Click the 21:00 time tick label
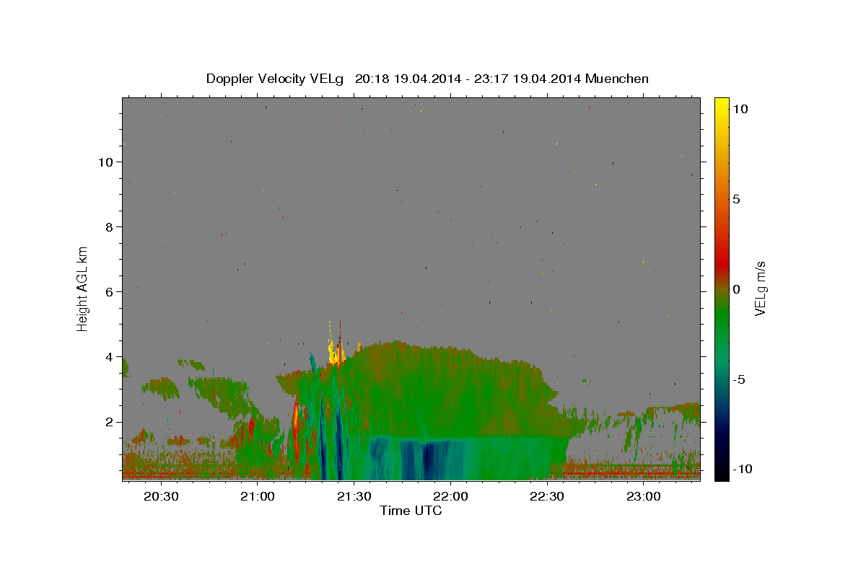 pyautogui.click(x=258, y=496)
